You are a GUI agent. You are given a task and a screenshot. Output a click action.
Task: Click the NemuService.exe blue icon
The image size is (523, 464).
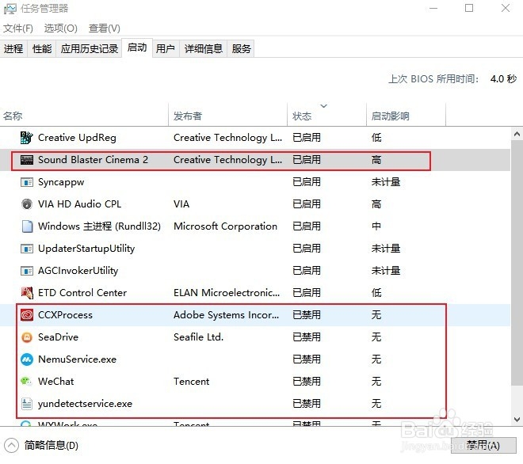tap(27, 359)
